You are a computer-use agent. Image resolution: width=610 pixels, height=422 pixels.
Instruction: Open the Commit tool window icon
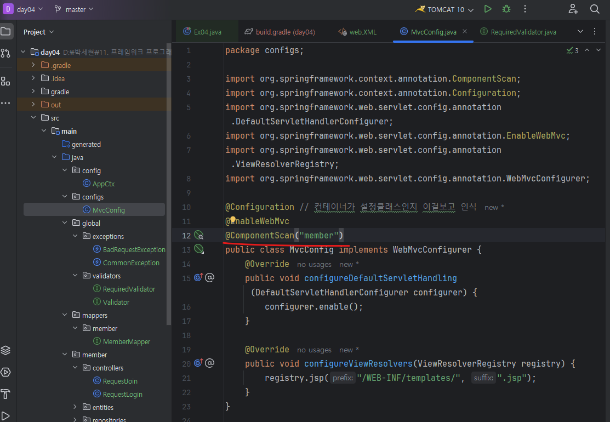pyautogui.click(x=5, y=53)
